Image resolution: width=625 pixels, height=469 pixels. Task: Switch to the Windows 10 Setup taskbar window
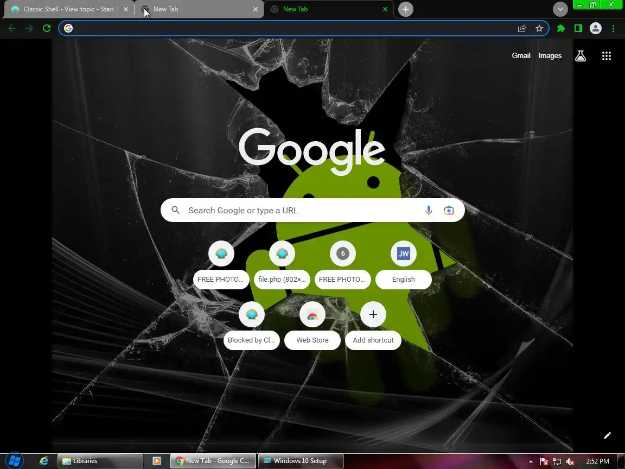click(301, 461)
